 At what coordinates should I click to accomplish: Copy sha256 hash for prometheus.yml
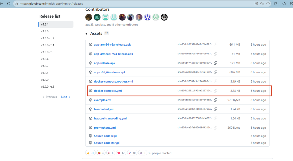(216, 128)
